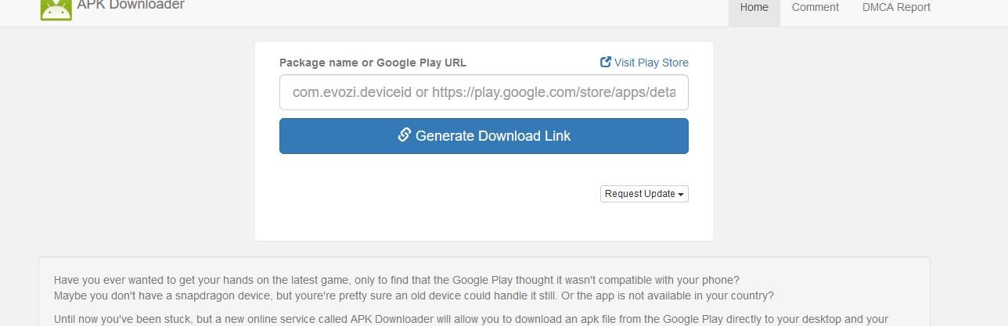Click the caret arrow on Request Update
Viewport: 1008px width, 326px height.
pos(681,194)
